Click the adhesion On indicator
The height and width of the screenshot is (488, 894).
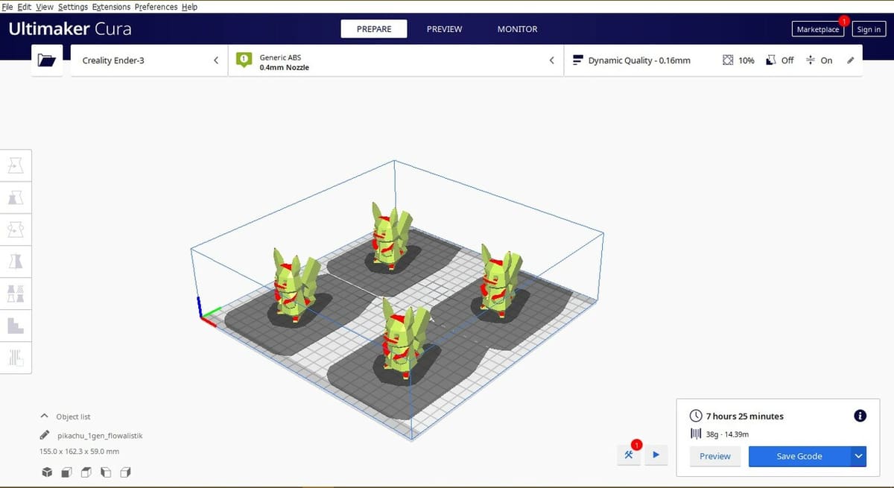coord(819,60)
